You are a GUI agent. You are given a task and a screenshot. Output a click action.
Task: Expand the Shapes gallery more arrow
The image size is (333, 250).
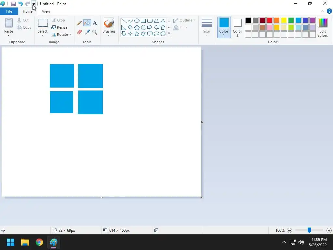[x=169, y=34]
